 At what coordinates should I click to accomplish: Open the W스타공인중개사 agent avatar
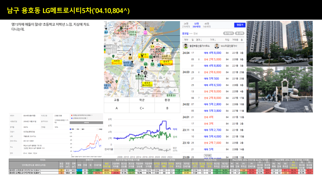tap(217, 46)
